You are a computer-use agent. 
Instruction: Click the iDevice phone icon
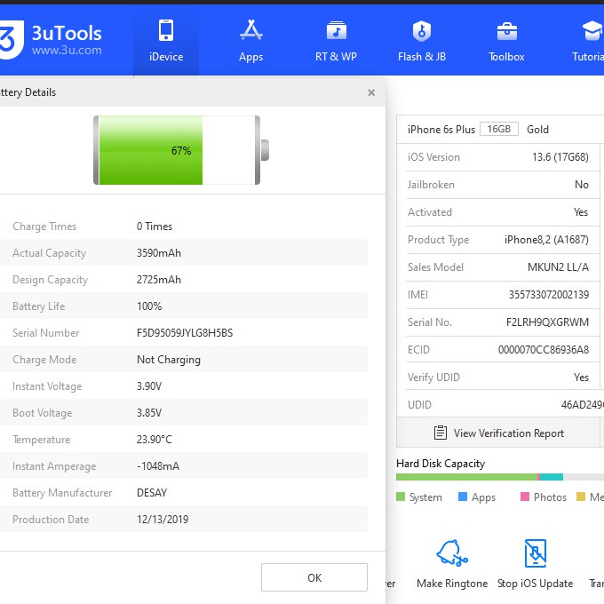(x=166, y=30)
